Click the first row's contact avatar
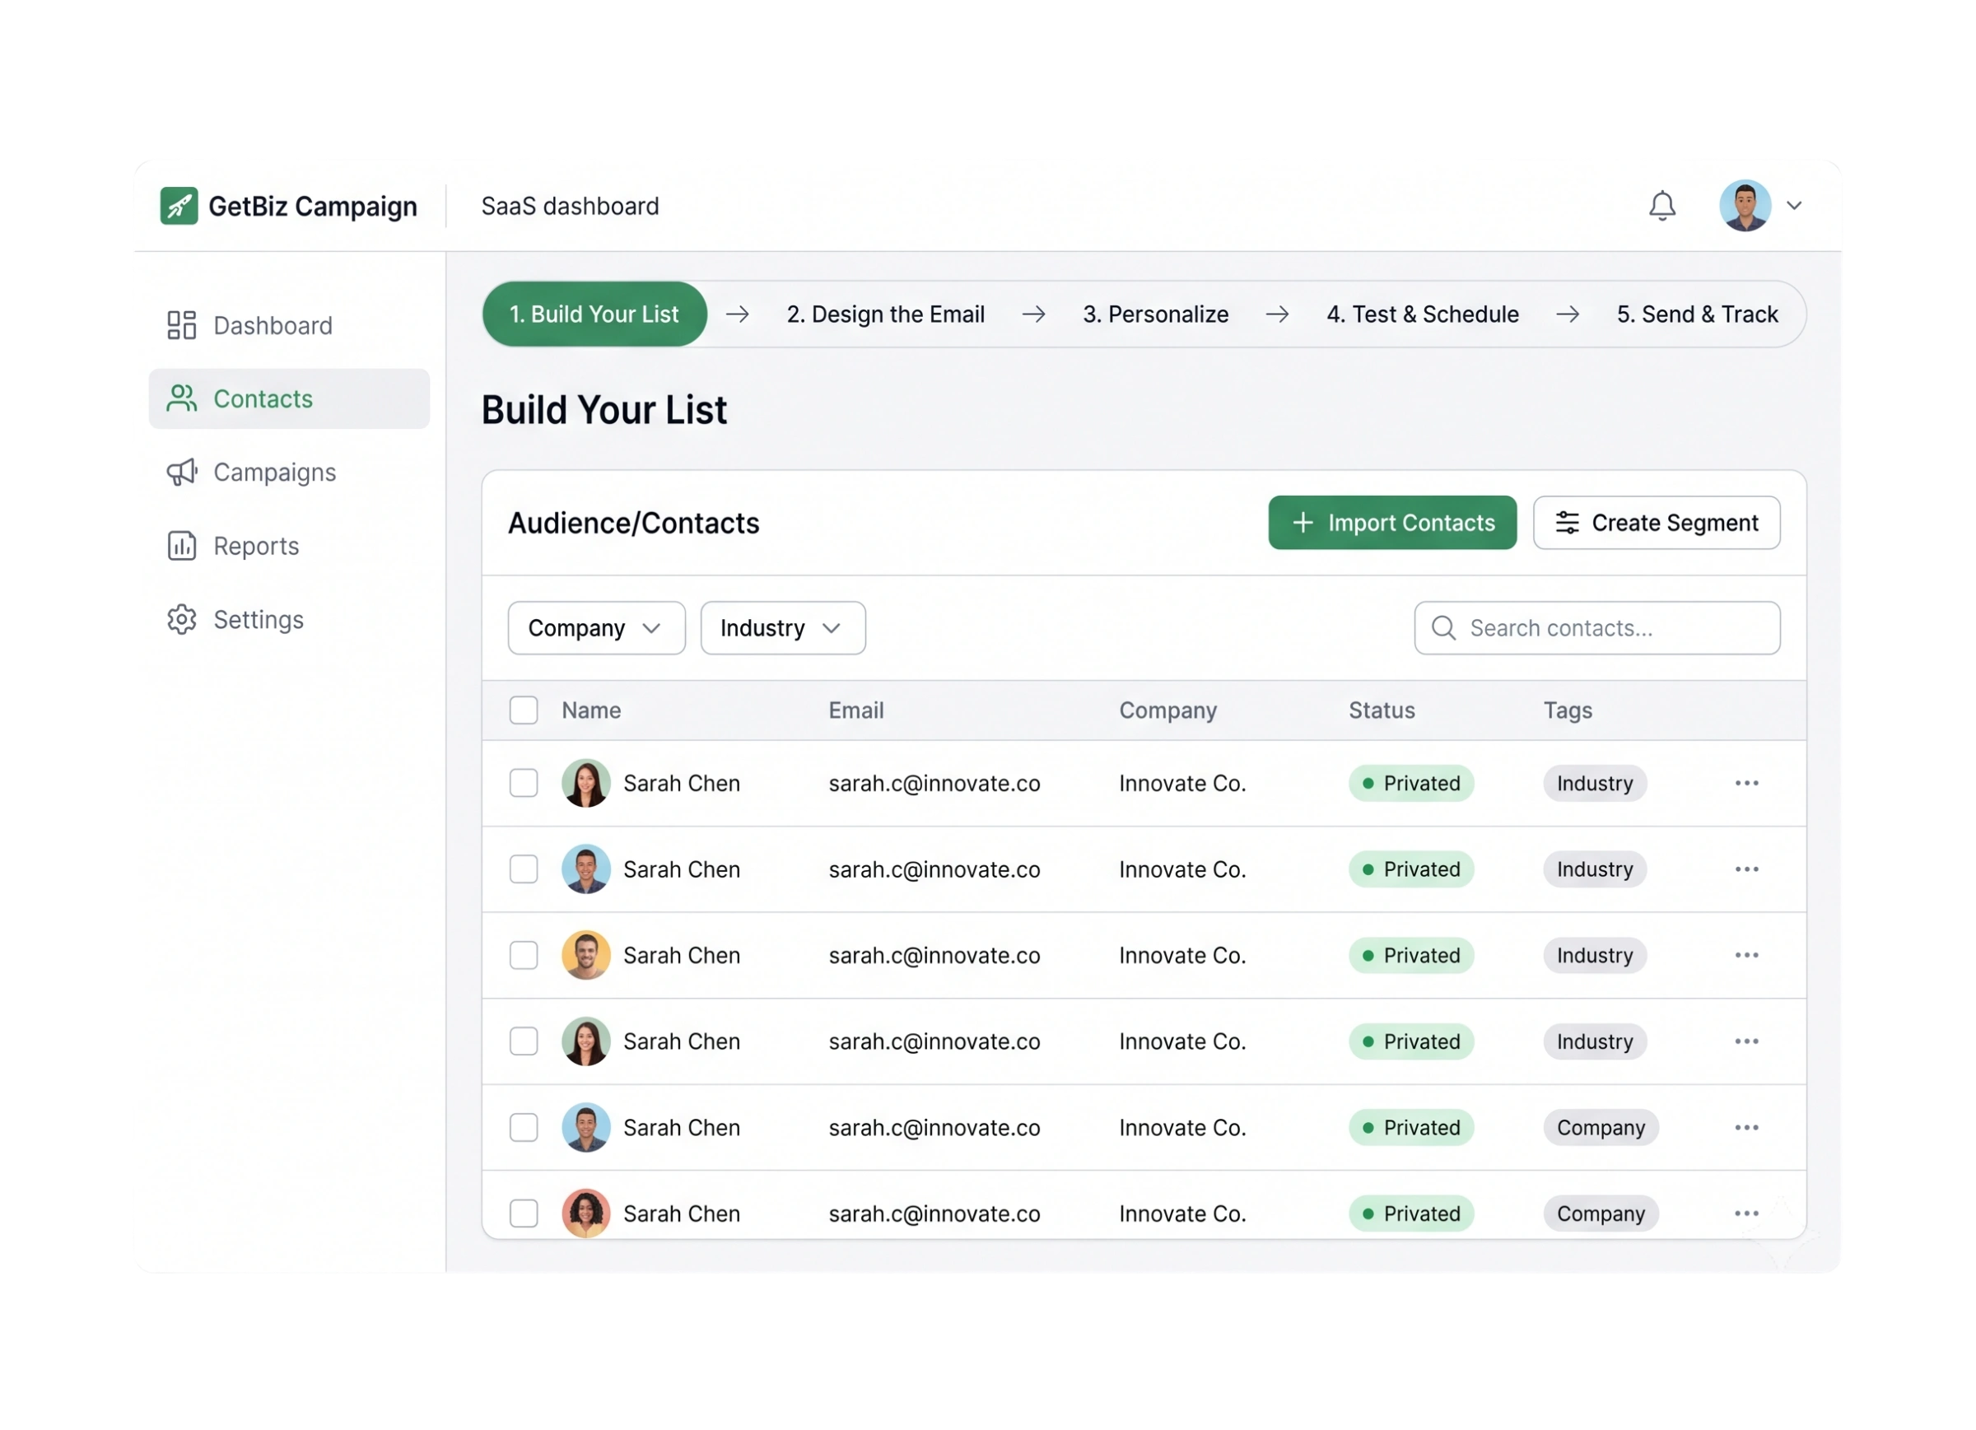Viewport: 1976px width, 1430px height. [x=586, y=784]
